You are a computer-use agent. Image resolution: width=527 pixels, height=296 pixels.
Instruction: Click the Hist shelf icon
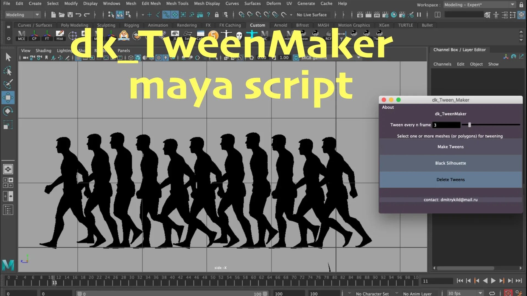[x=60, y=36]
